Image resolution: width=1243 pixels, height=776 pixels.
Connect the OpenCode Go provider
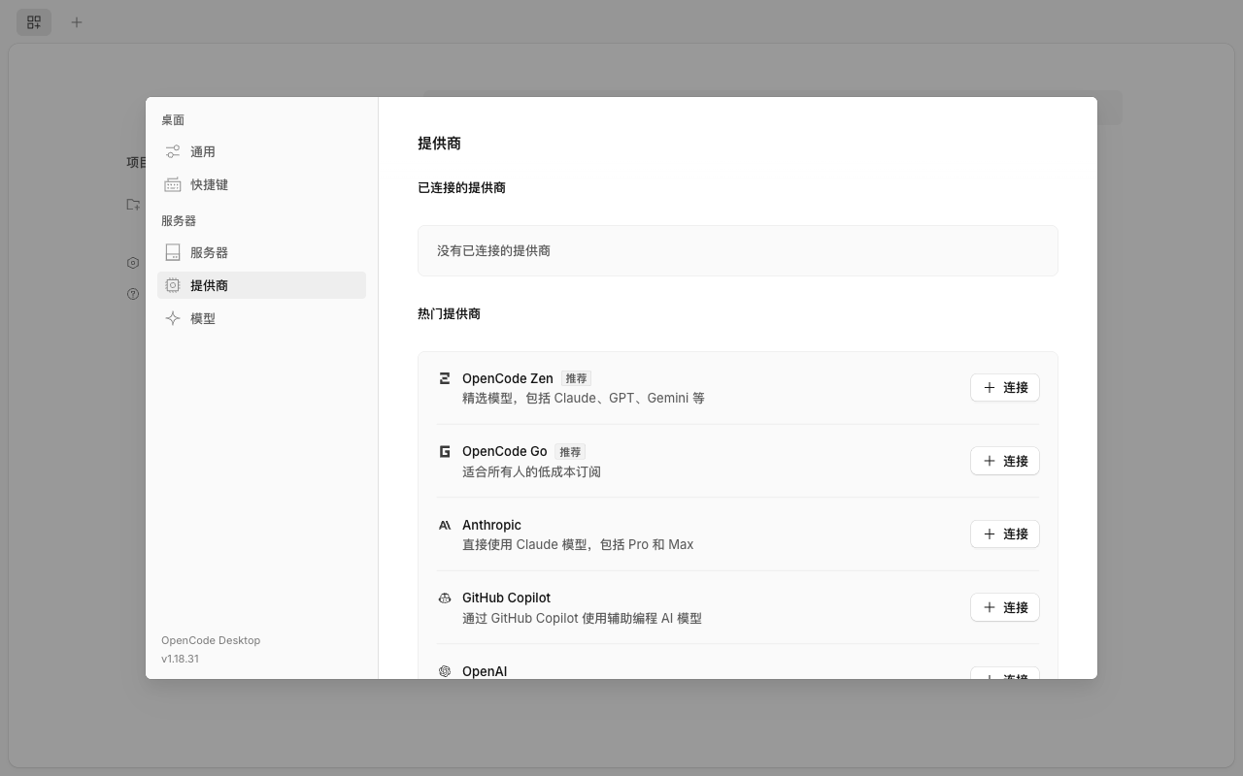[1005, 461]
